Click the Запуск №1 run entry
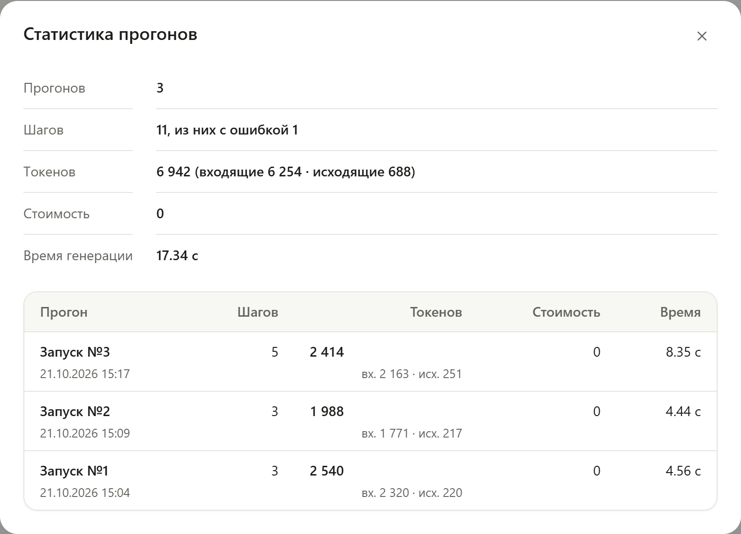The width and height of the screenshot is (741, 534). [x=370, y=481]
